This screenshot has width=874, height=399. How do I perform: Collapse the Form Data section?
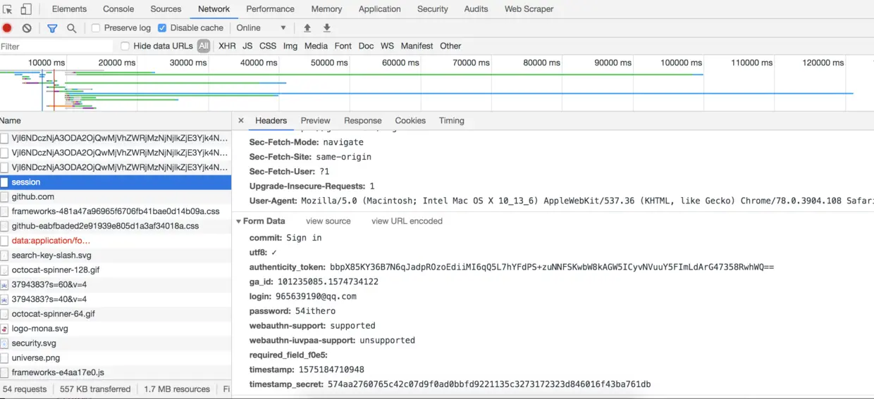pos(239,222)
